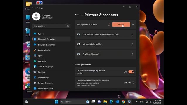Launch Microsoft Edge from the taskbar
Screen dimensions: 187x105
coord(111,102)
